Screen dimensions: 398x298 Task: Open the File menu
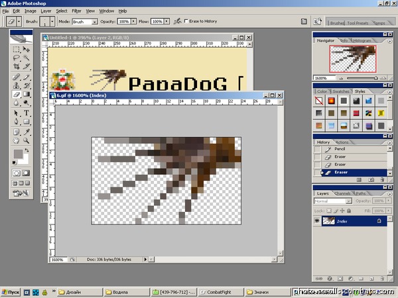tap(5, 11)
